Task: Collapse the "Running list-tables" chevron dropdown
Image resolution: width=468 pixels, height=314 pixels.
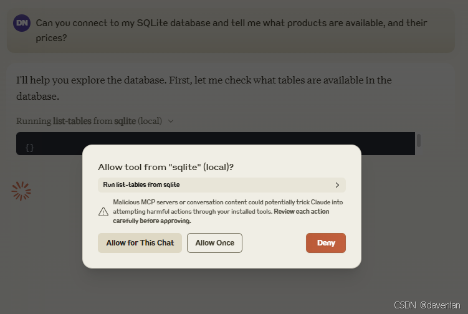Action: click(171, 121)
